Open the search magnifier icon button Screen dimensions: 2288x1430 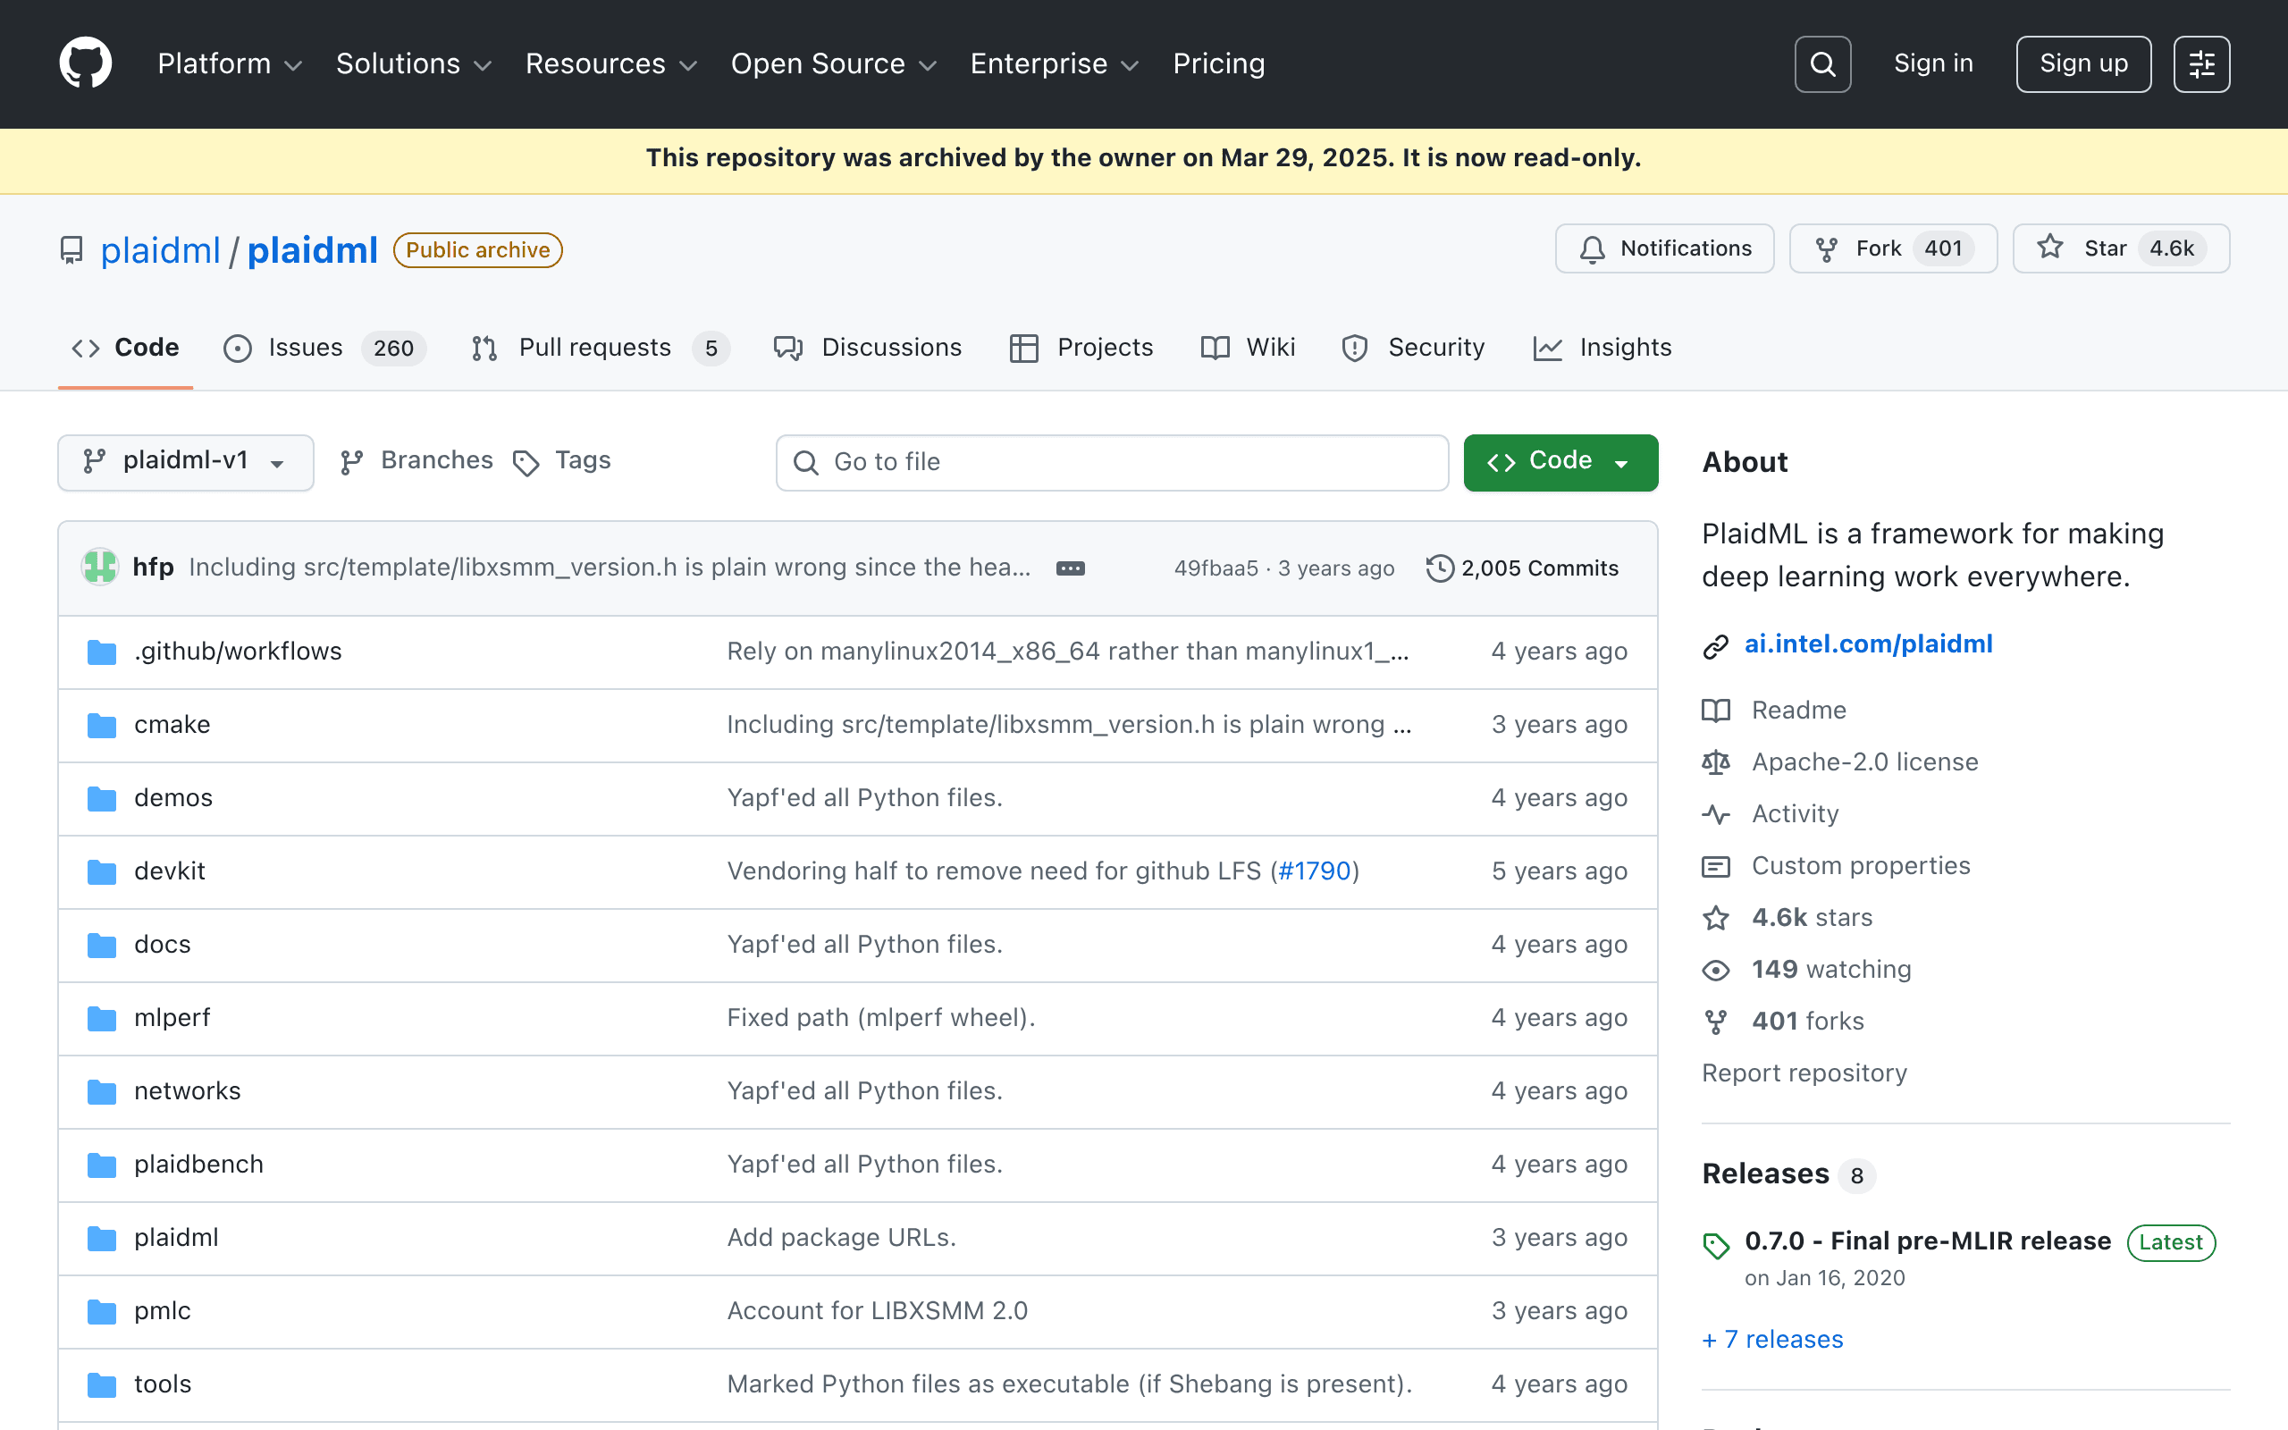tap(1821, 63)
